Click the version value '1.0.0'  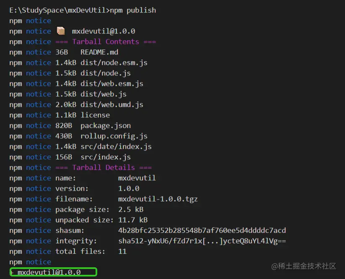coord(129,189)
